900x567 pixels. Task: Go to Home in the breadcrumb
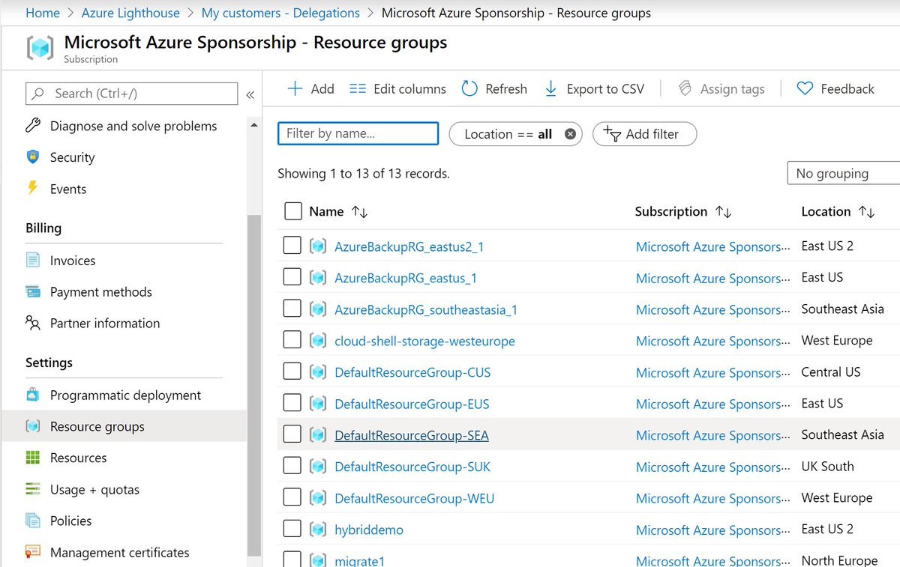tap(43, 13)
